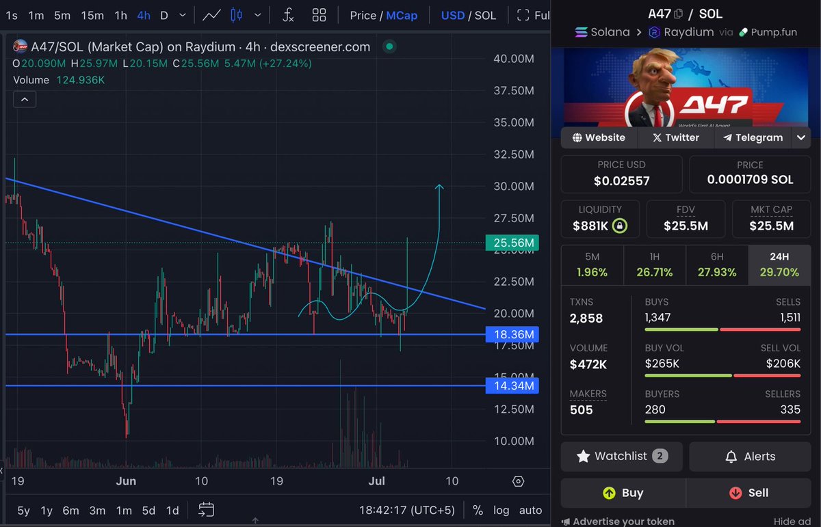
Task: Open timezone menu showing UTC+5
Action: (407, 510)
